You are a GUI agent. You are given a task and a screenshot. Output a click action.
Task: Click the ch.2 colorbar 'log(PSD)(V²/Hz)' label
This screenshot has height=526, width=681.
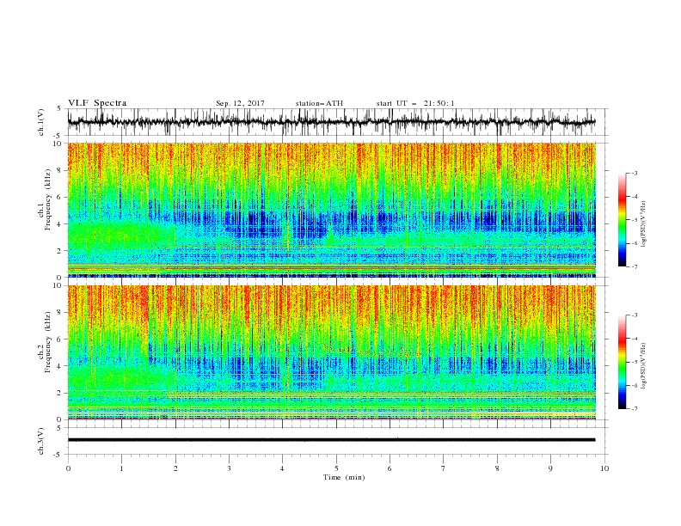(x=643, y=366)
